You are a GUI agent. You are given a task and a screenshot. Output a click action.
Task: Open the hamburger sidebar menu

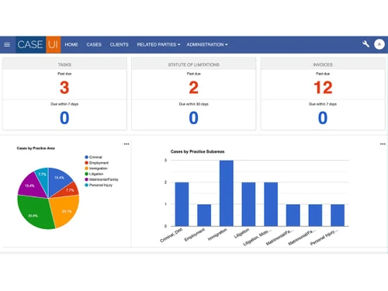[7, 45]
